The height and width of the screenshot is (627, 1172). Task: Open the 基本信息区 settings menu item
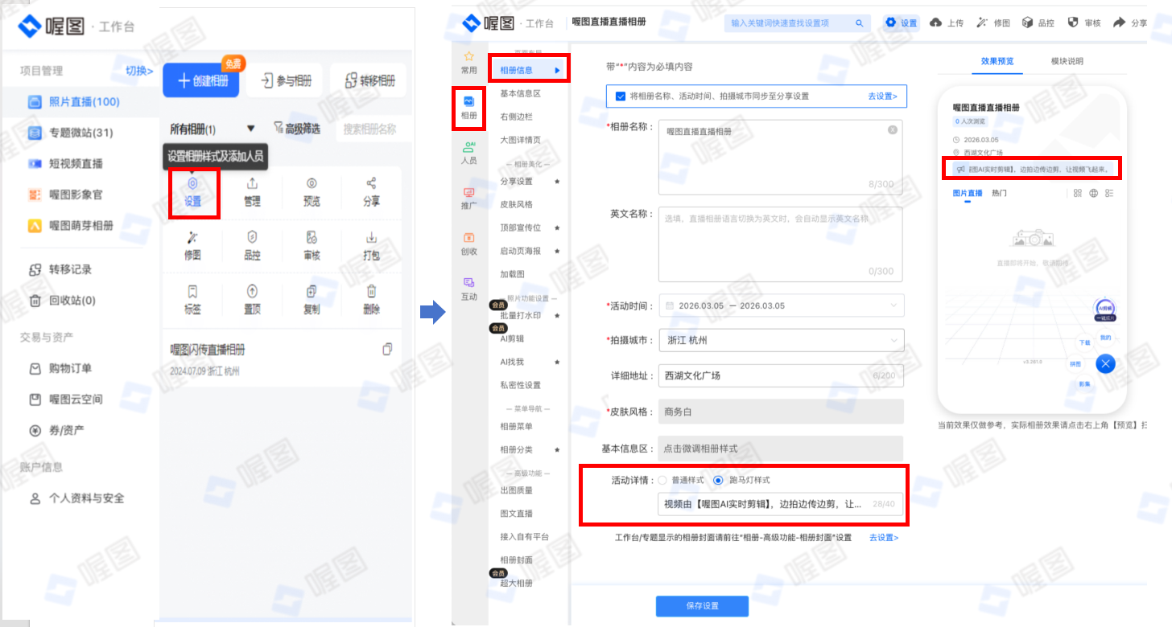point(520,93)
